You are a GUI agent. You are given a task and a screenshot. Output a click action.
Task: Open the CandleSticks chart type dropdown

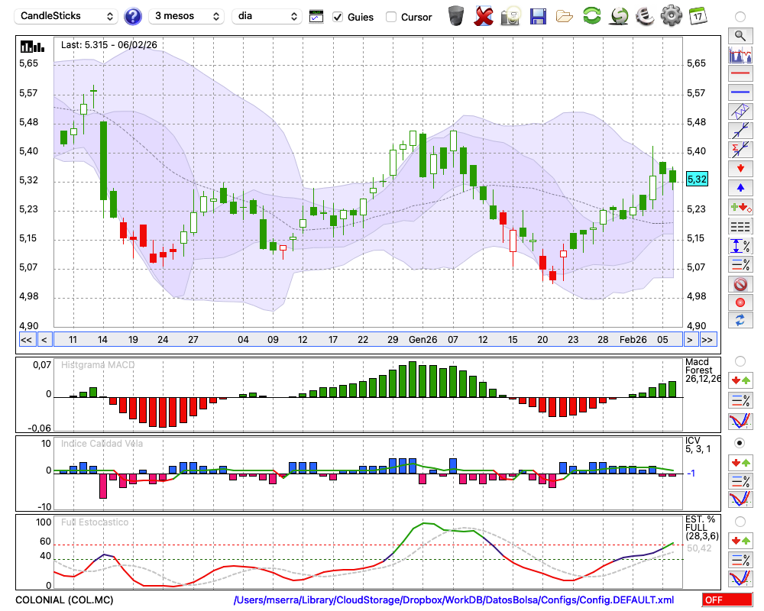pyautogui.click(x=67, y=16)
